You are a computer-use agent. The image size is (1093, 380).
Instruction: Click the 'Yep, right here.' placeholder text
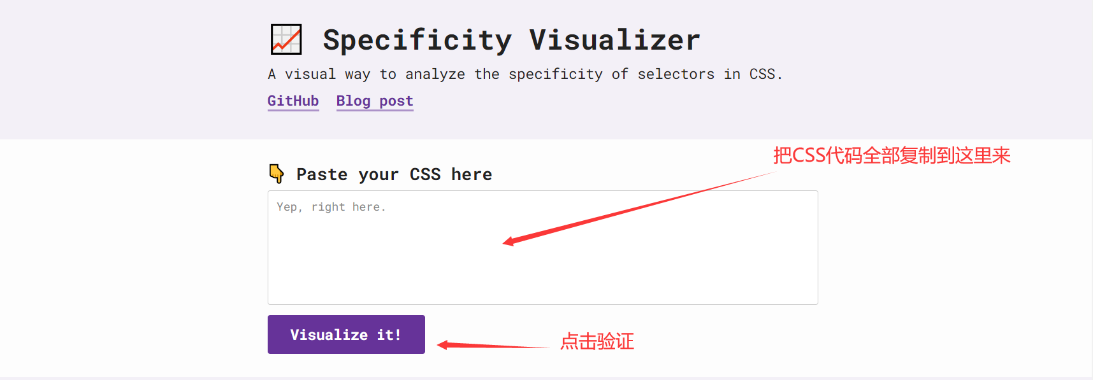coord(331,207)
